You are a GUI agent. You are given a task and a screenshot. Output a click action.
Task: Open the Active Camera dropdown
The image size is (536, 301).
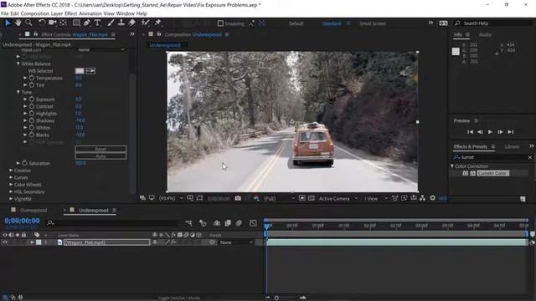point(338,198)
